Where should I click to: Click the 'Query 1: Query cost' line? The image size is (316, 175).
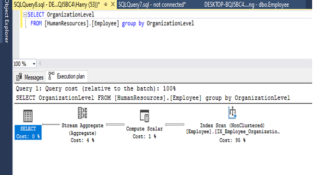pyautogui.click(x=96, y=89)
